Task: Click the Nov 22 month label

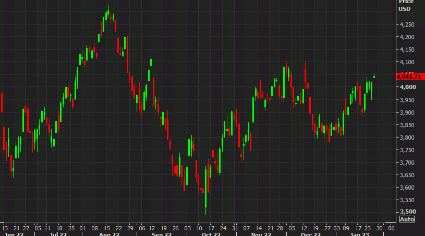Action: point(261,234)
